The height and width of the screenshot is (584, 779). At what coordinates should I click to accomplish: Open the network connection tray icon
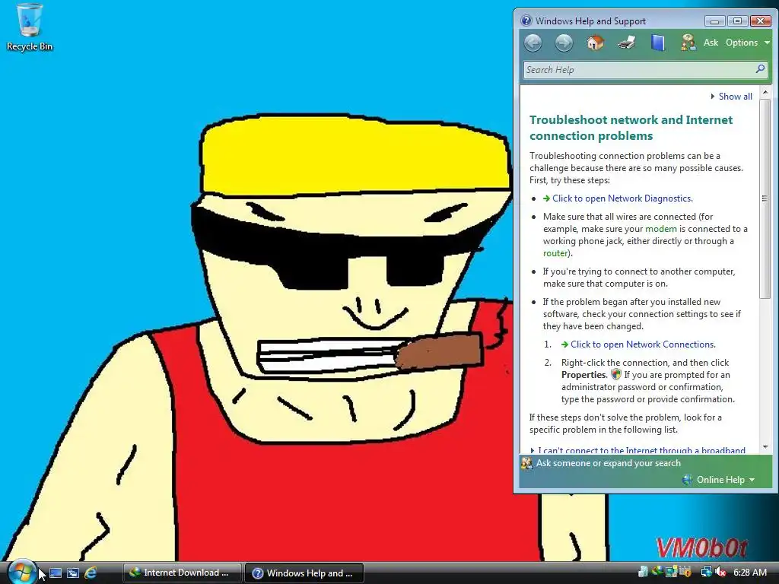707,573
